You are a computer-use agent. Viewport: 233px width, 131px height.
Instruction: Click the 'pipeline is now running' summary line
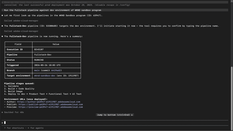tap(43, 36)
